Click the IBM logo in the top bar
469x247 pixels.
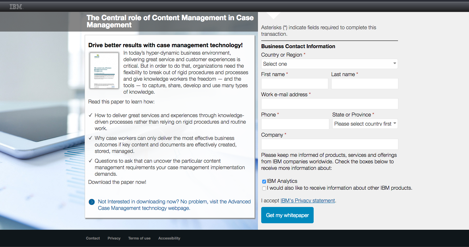15,6
